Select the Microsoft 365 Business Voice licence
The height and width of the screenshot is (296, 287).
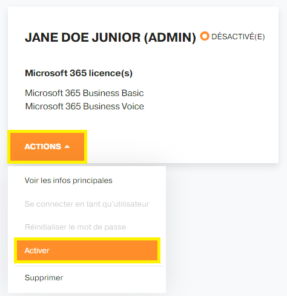[x=84, y=106]
